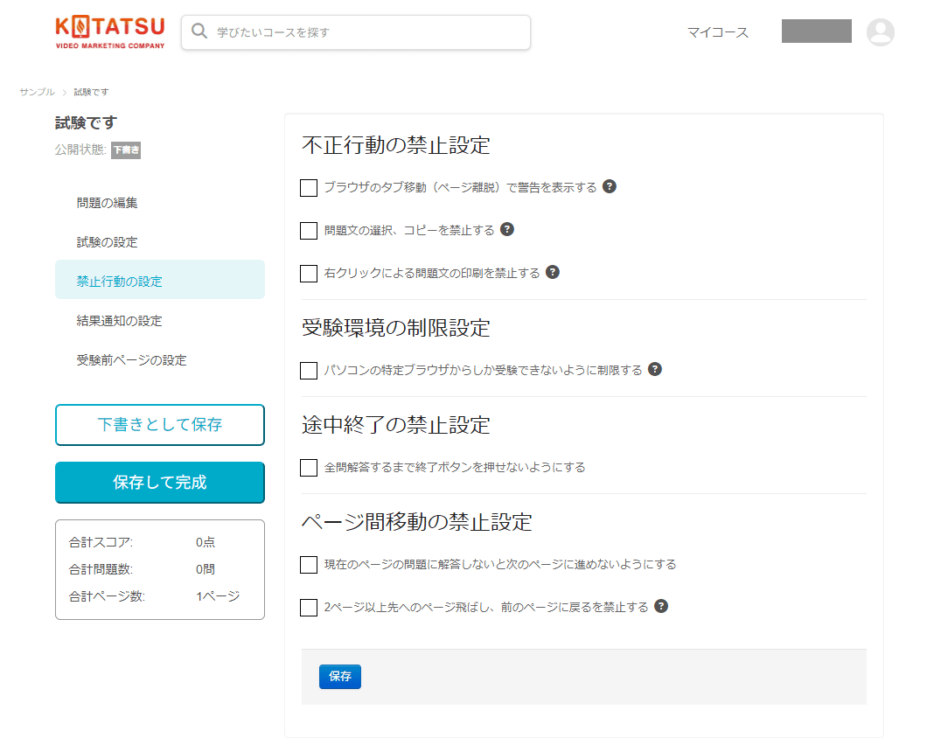Click the help icon next to the page-skip prohibition

662,605
